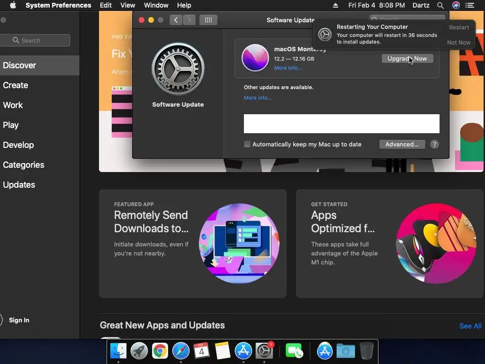Image resolution: width=485 pixels, height=364 pixels.
Task: Click the macOS Monterey round icon
Action: tap(255, 57)
